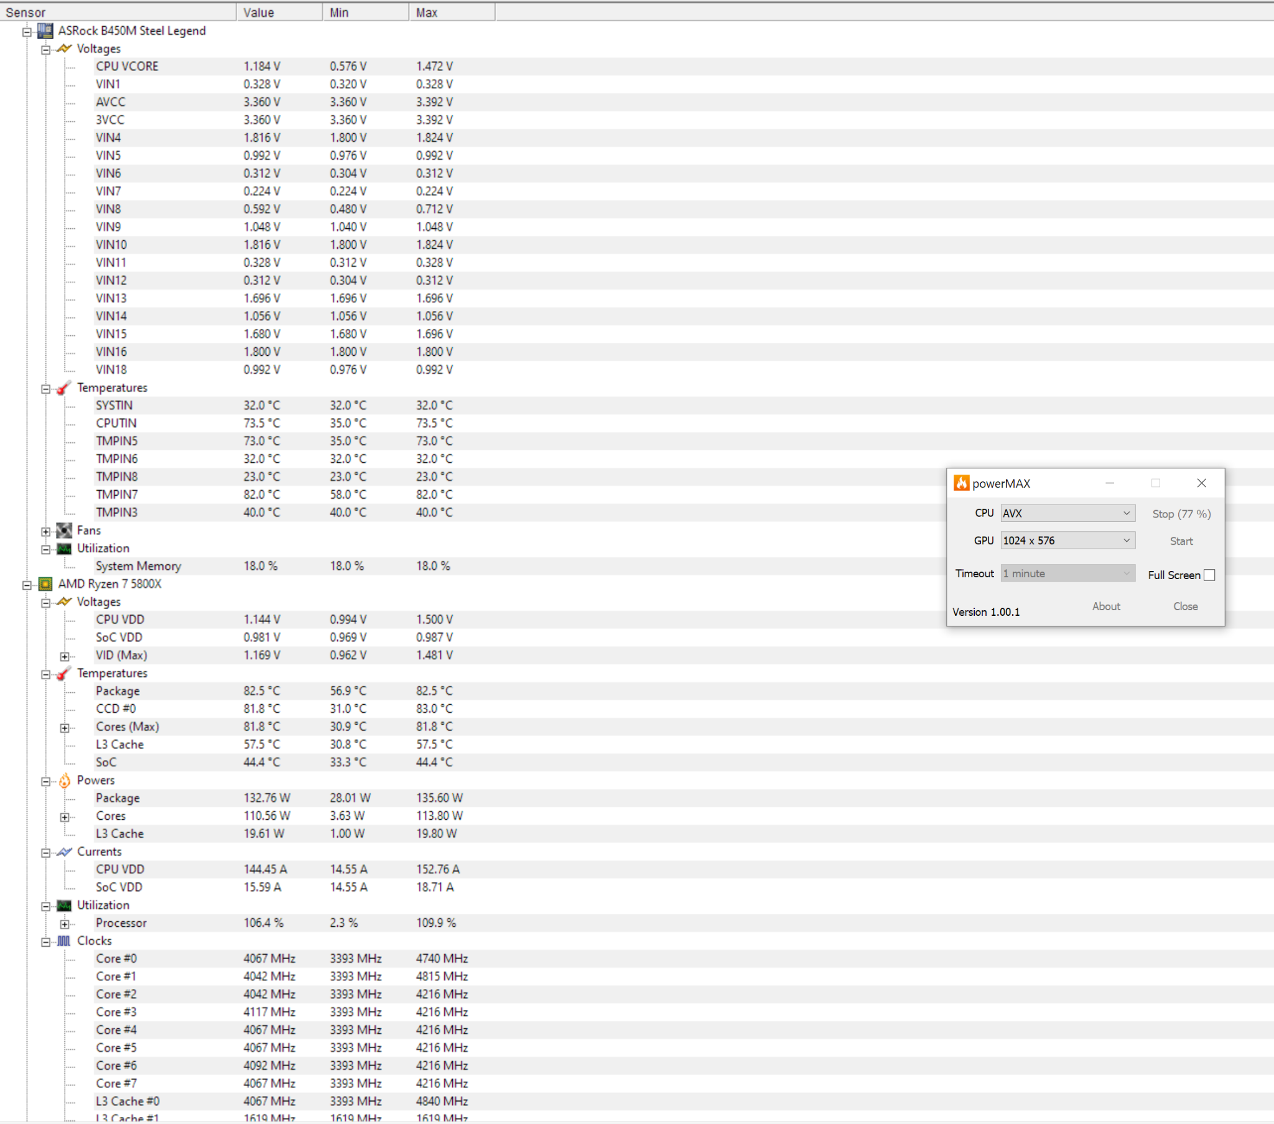Click the Sensor column header
The width and height of the screenshot is (1274, 1124).
118,12
